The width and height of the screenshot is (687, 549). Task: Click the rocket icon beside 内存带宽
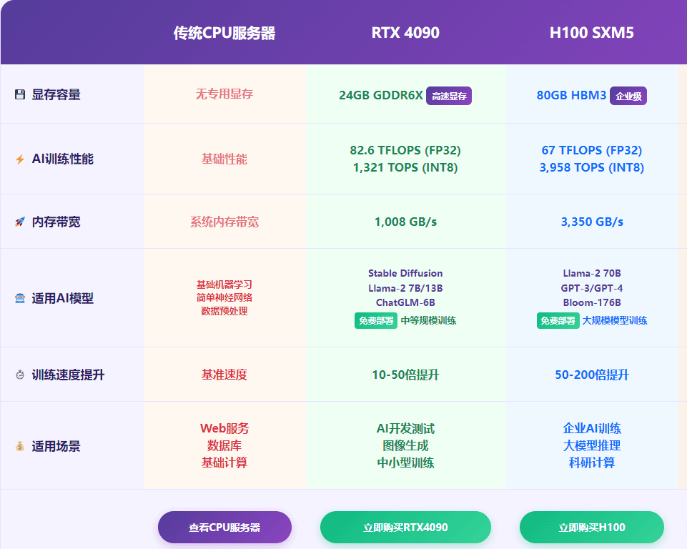(20, 222)
